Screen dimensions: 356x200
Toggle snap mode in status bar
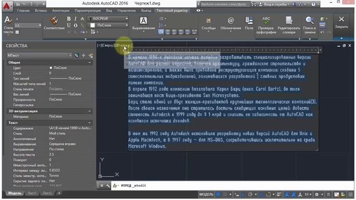click(x=225, y=194)
